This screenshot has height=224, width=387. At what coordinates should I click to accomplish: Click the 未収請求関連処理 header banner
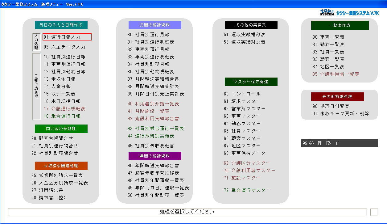61,166
